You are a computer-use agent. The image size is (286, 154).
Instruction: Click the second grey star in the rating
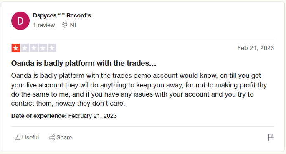click(x=25, y=48)
